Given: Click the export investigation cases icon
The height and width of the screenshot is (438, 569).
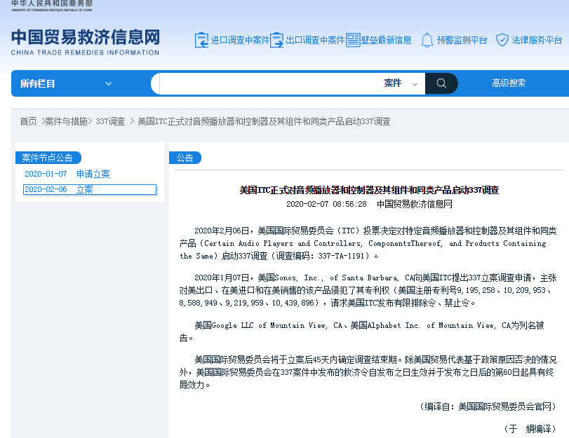Looking at the screenshot, I should click(276, 40).
